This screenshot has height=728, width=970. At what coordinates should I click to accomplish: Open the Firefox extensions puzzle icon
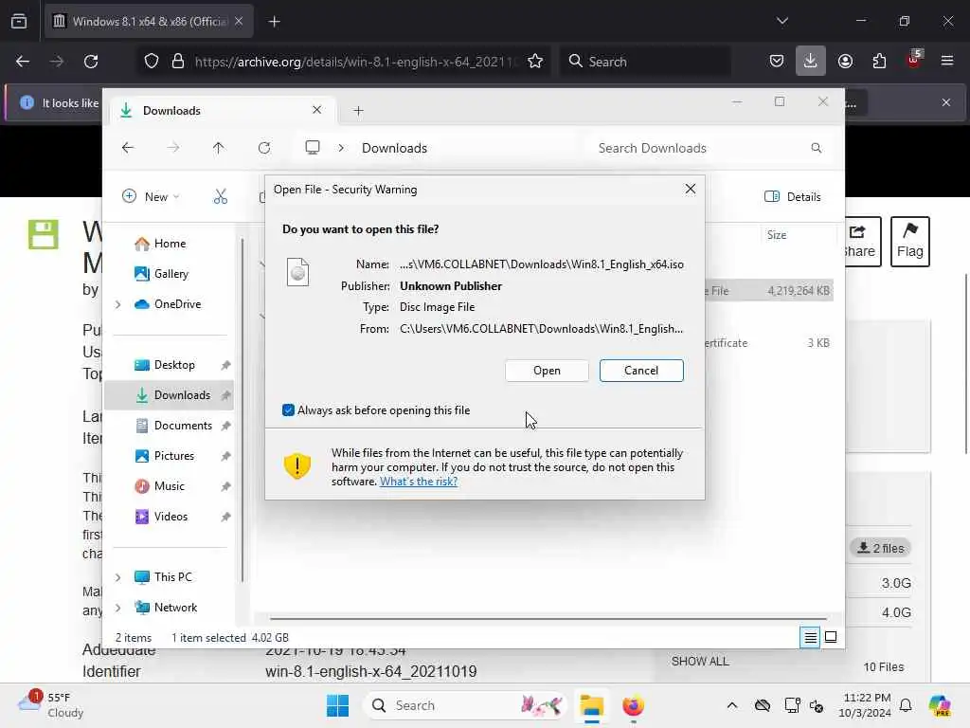point(879,61)
